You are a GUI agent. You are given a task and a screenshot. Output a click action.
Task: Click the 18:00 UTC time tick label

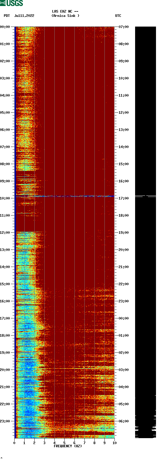click(124, 215)
